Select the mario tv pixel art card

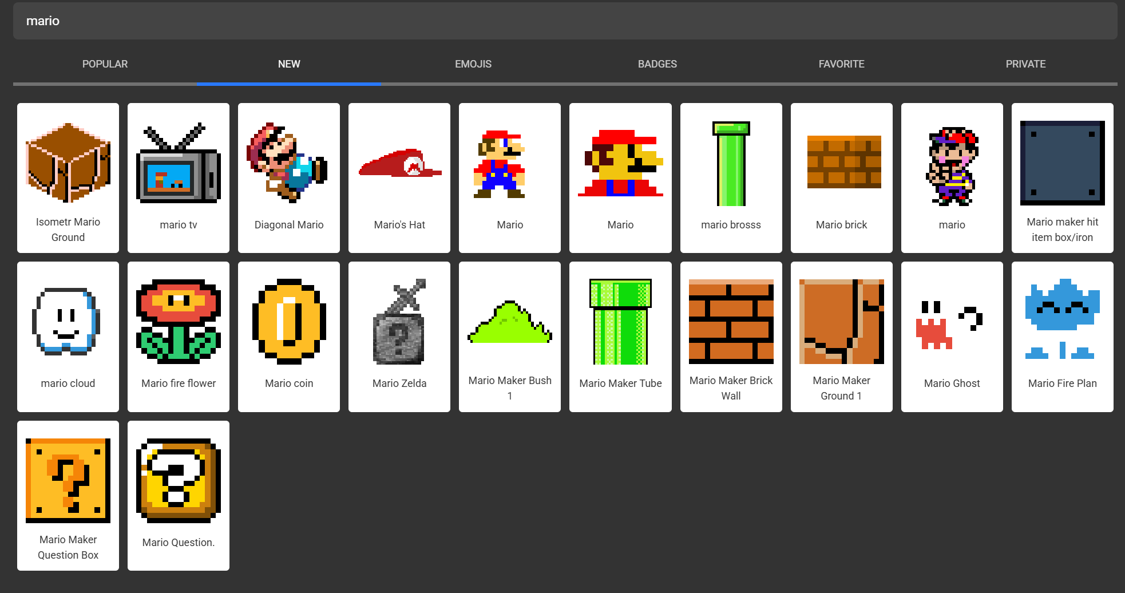179,178
